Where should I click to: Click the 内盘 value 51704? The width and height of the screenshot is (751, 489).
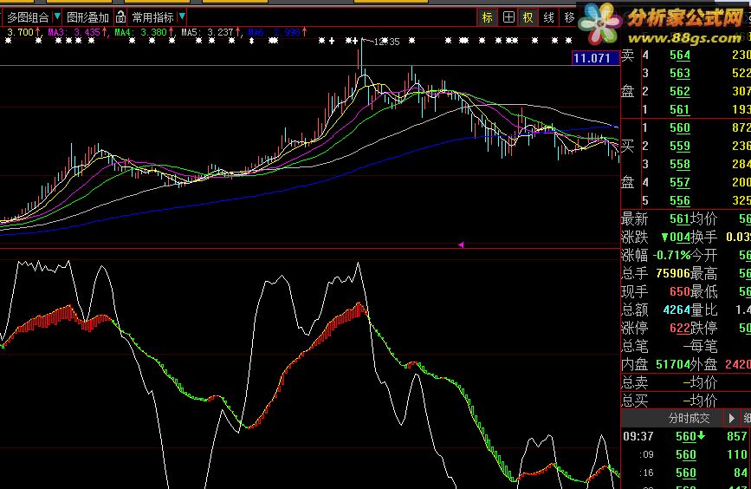click(x=673, y=364)
